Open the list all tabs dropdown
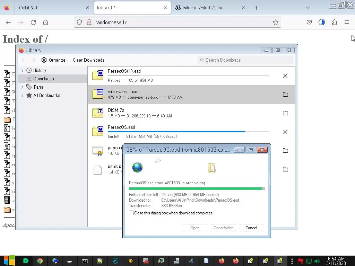The width and height of the screenshot is (355, 266). coord(308,8)
